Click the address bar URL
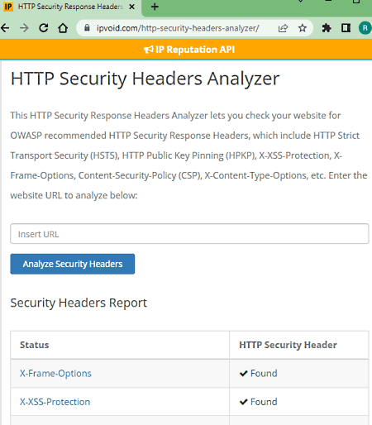The image size is (372, 425). tap(178, 28)
